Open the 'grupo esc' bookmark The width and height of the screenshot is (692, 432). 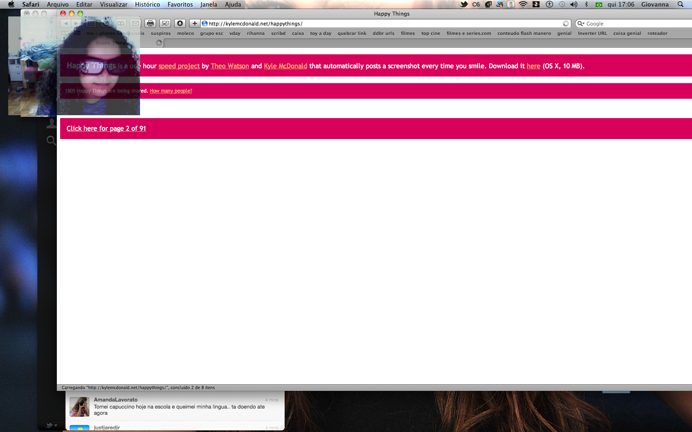point(212,33)
